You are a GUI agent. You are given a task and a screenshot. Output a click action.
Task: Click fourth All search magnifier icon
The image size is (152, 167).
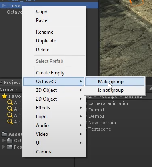point(10,122)
